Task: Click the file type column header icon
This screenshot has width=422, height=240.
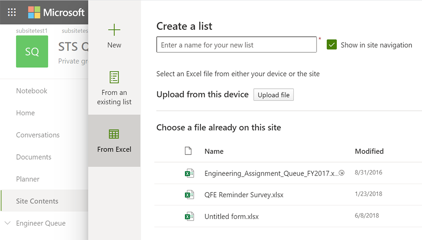Action: click(x=189, y=151)
